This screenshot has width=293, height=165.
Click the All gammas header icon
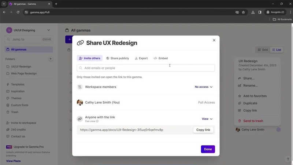pyautogui.click(x=67, y=30)
